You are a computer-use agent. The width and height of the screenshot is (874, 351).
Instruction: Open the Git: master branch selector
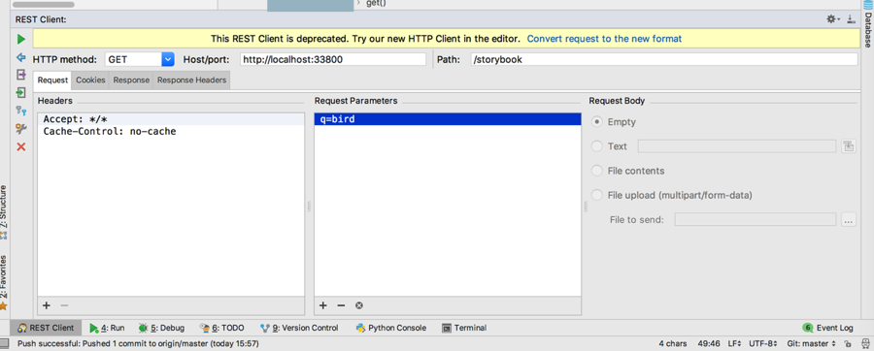[812, 344]
